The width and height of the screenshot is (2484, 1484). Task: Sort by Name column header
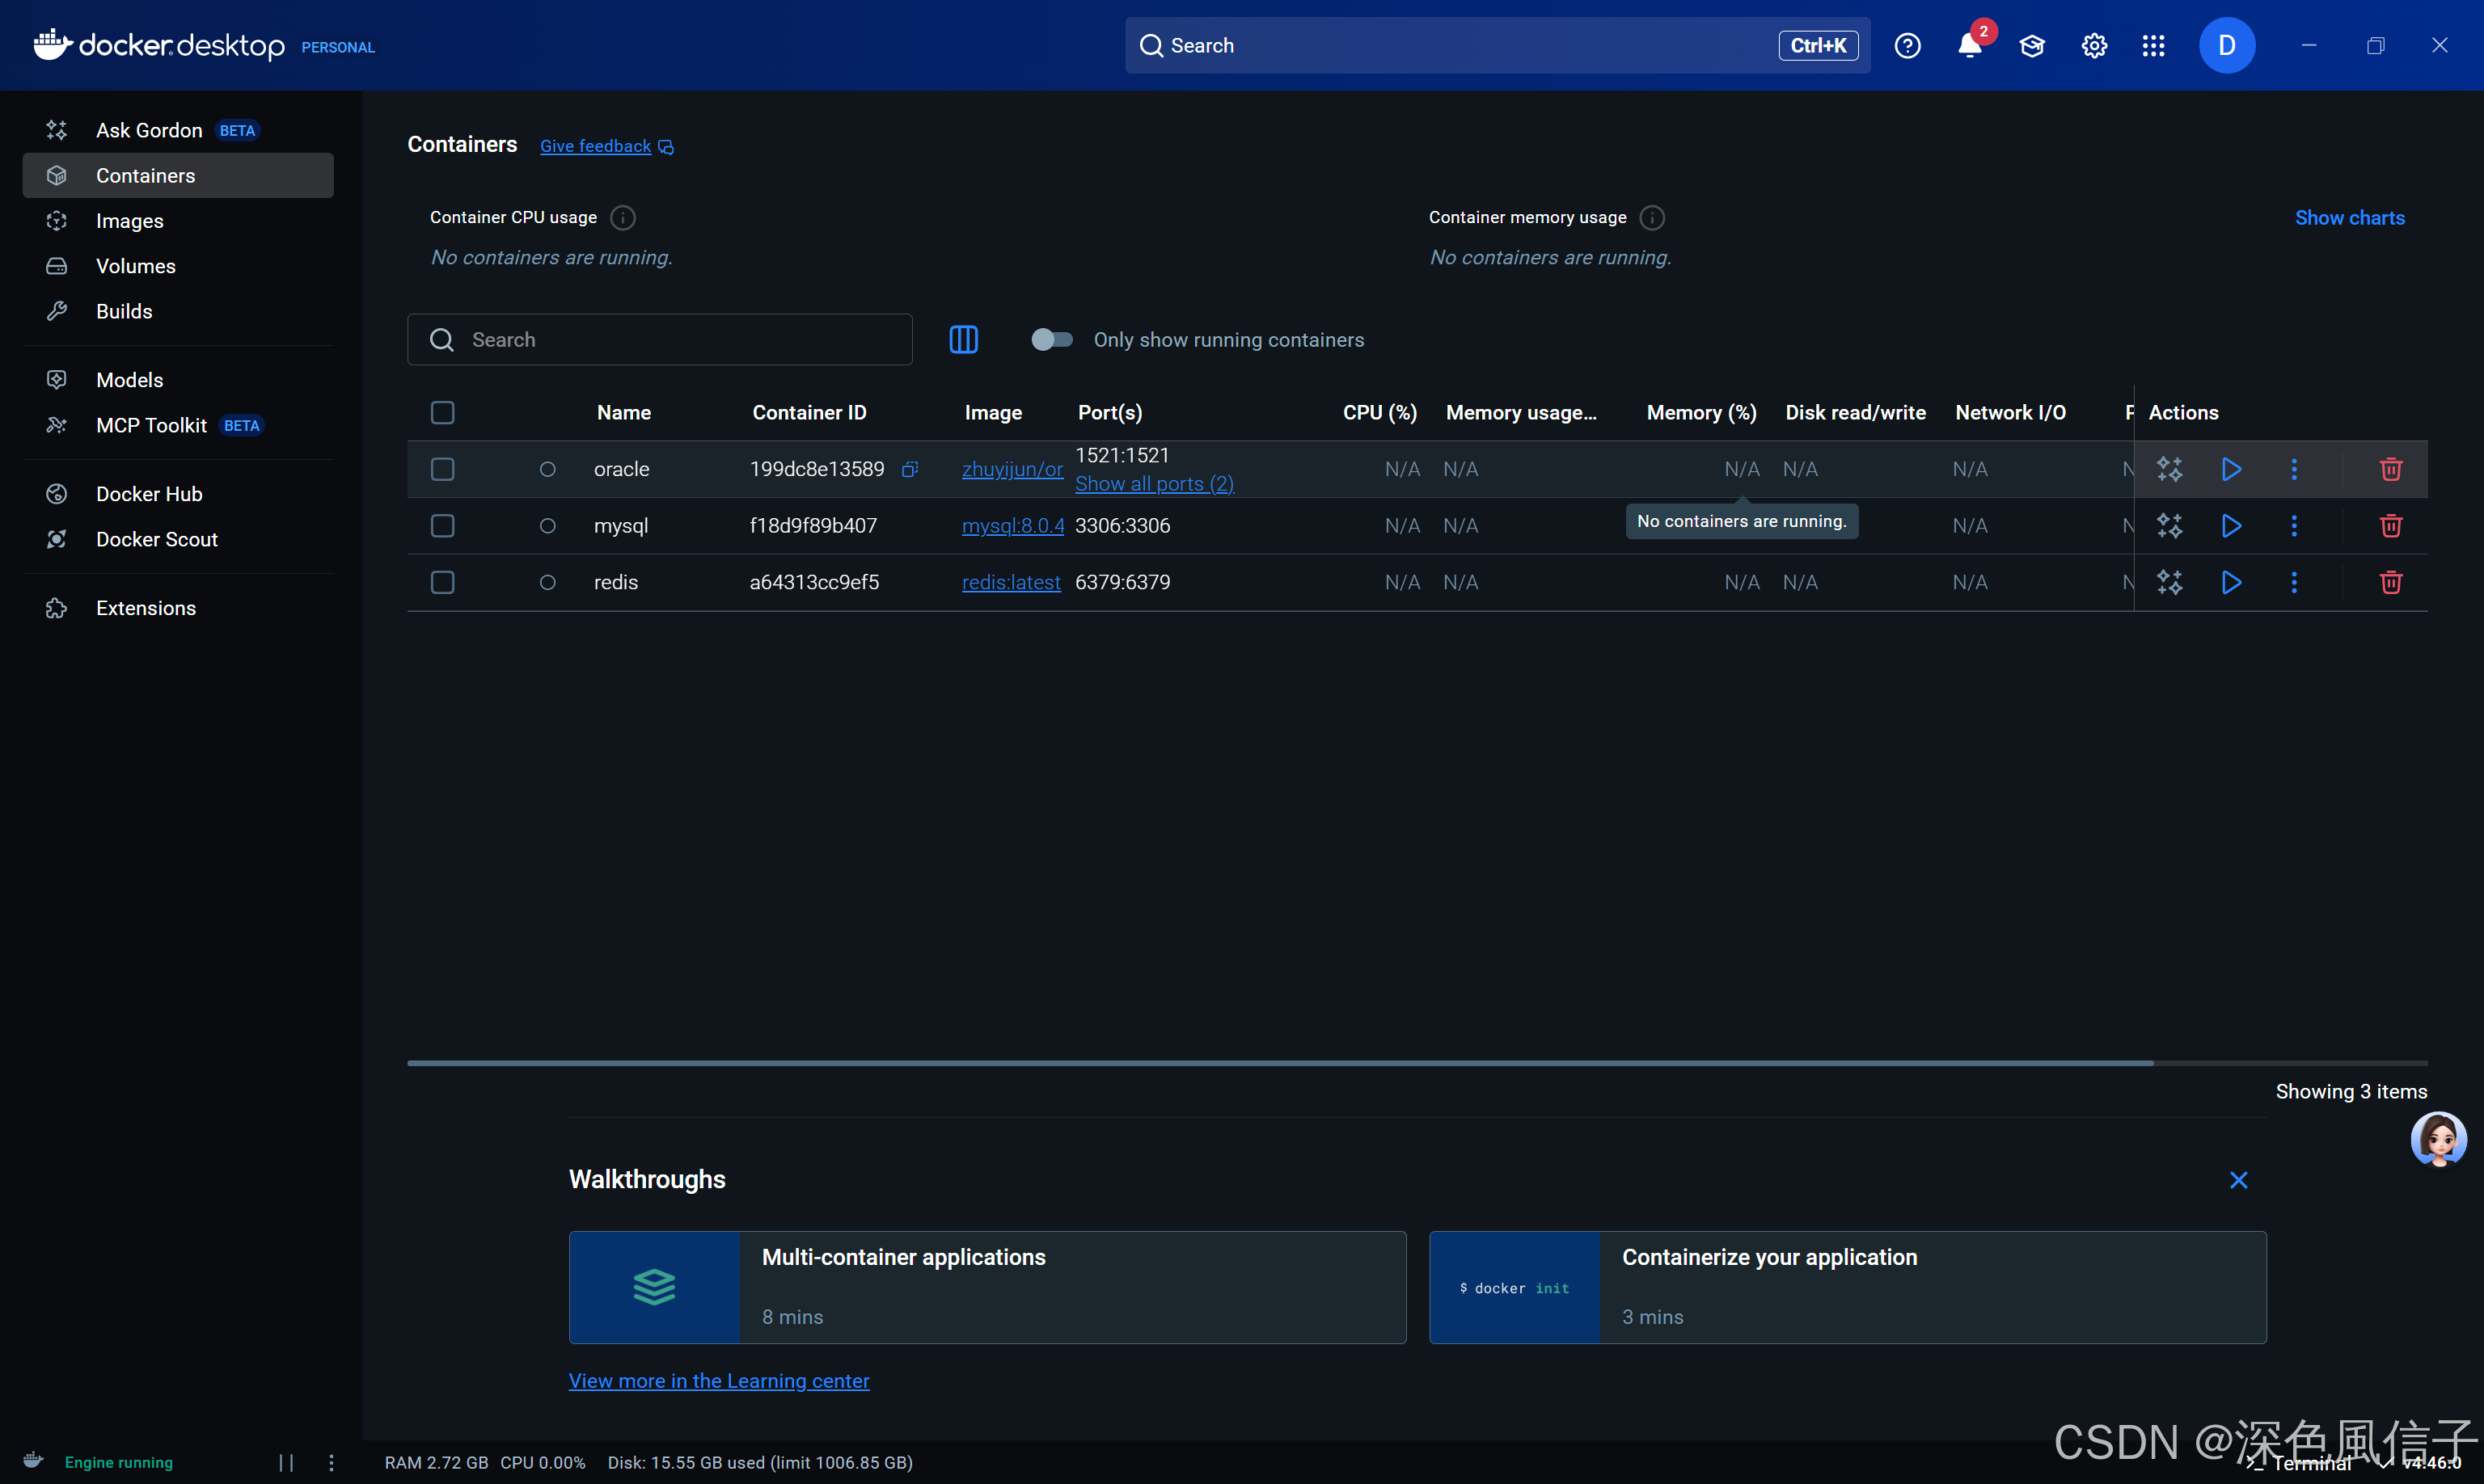[623, 413]
